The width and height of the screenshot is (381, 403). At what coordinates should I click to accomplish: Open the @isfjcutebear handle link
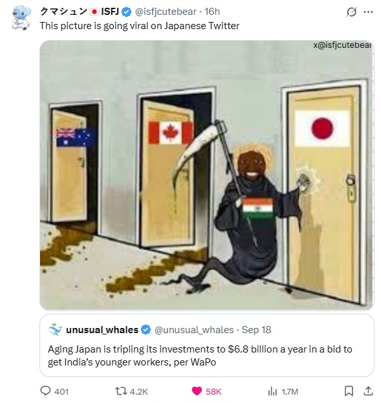[x=166, y=12]
